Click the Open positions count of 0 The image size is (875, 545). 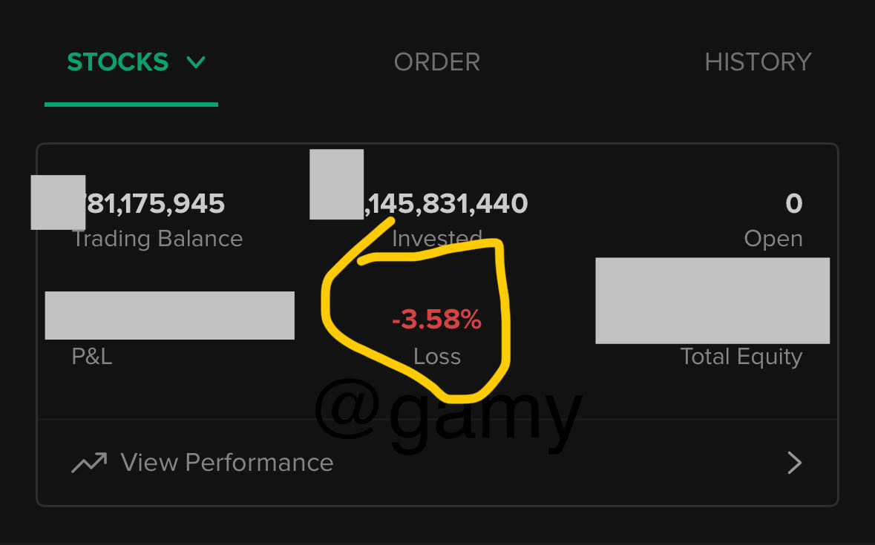tap(793, 203)
